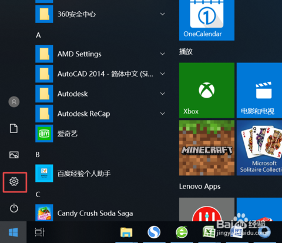Screen dimensions: 282x243
Task: Click the AMD Settings folder icon
Action: coord(44,54)
